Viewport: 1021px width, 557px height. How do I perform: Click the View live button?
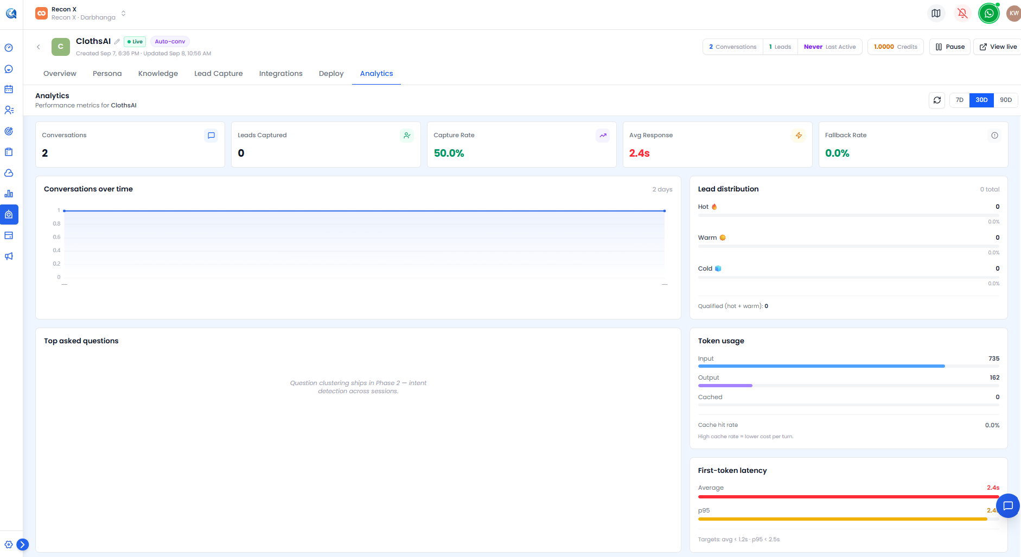[x=998, y=47]
